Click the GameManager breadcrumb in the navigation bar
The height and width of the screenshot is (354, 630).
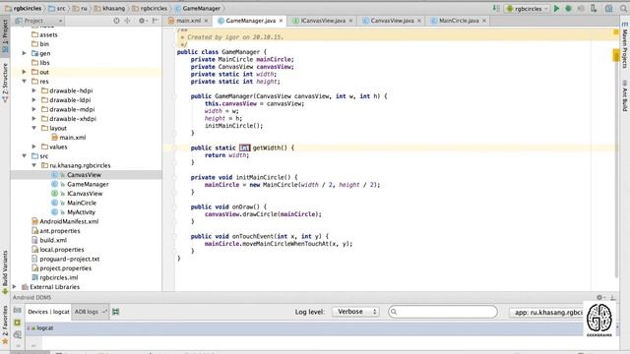click(198, 8)
